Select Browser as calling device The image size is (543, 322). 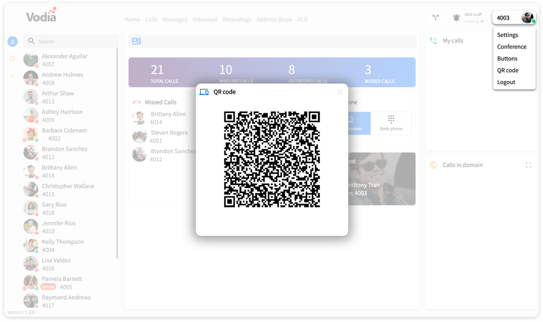[x=359, y=123]
